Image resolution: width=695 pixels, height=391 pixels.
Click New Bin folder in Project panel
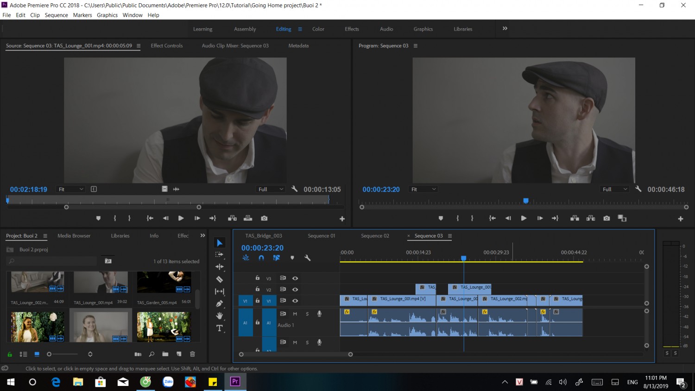tap(165, 354)
